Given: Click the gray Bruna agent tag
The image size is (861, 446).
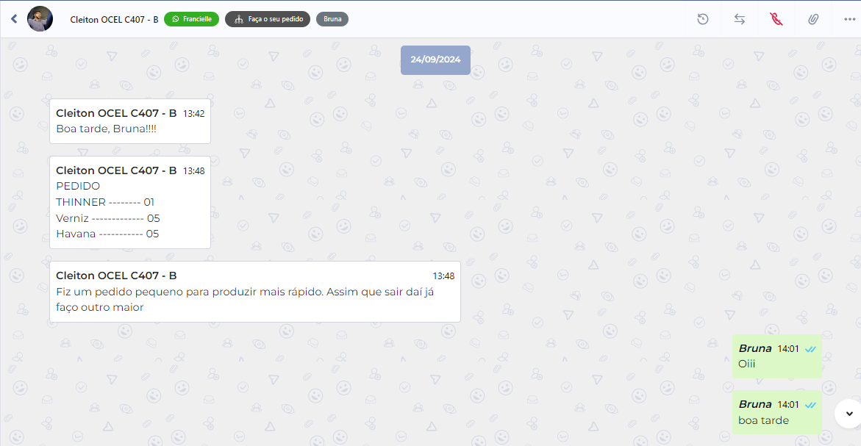Looking at the screenshot, I should [332, 19].
